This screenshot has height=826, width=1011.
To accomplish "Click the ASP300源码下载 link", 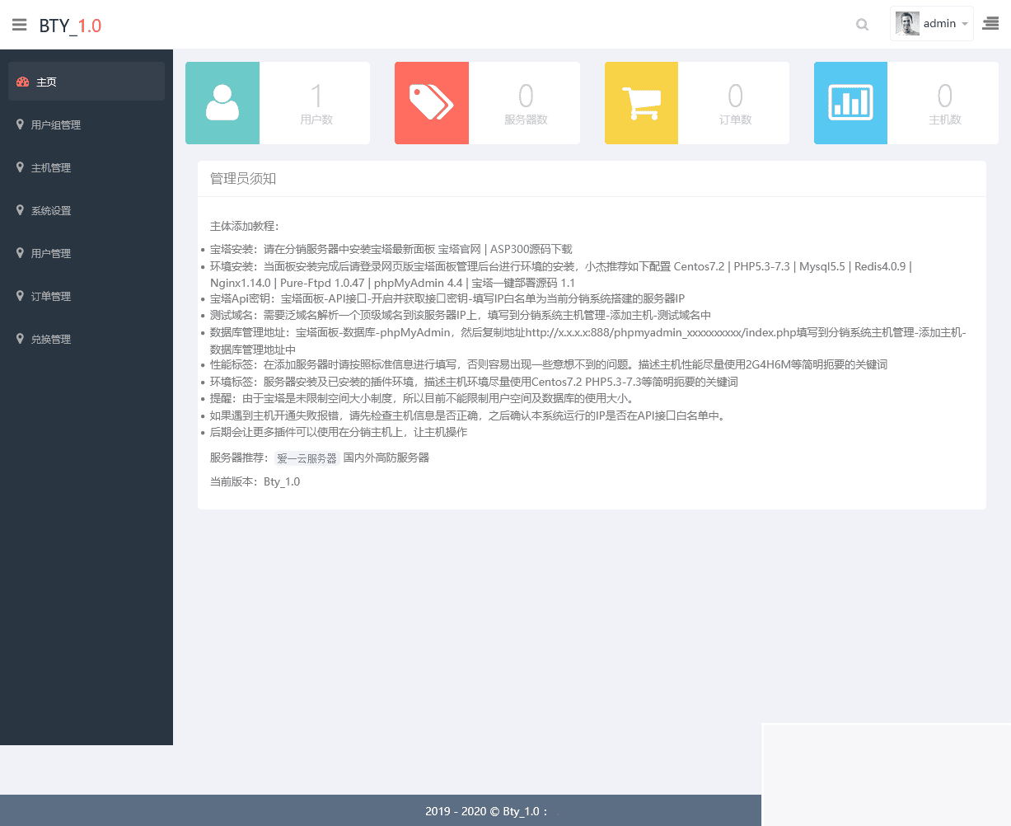I will pos(533,249).
